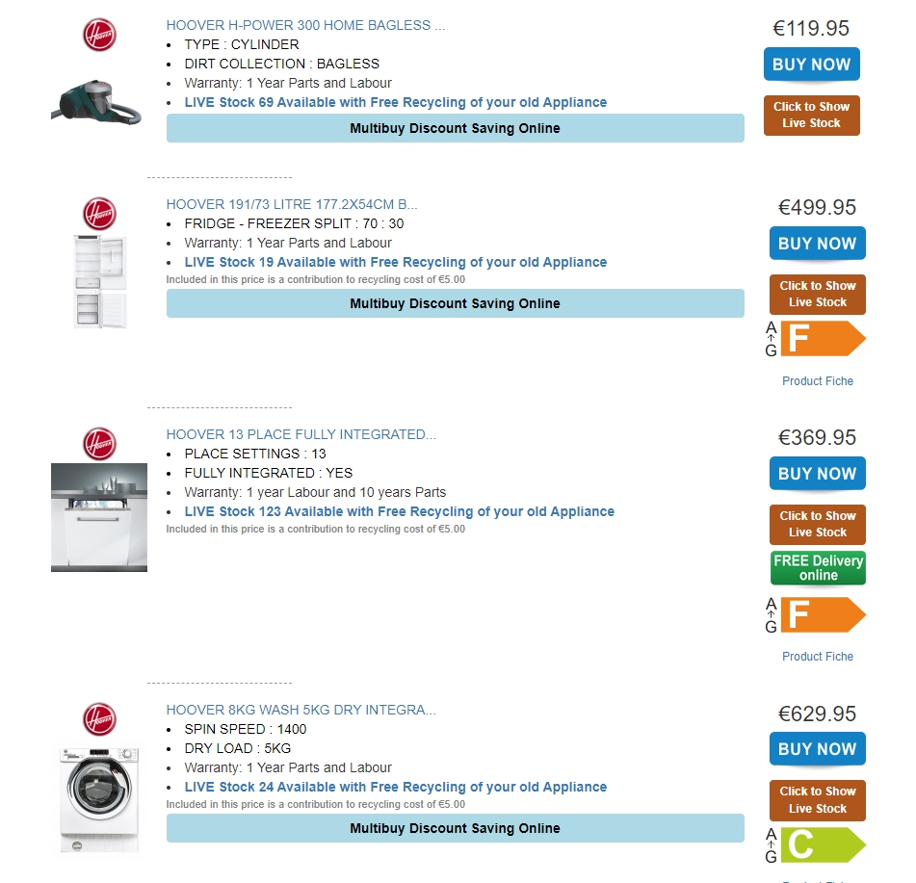Open Hoover 13 Place Fully Integrated title link
Viewport: 916px width, 883px height.
point(301,434)
